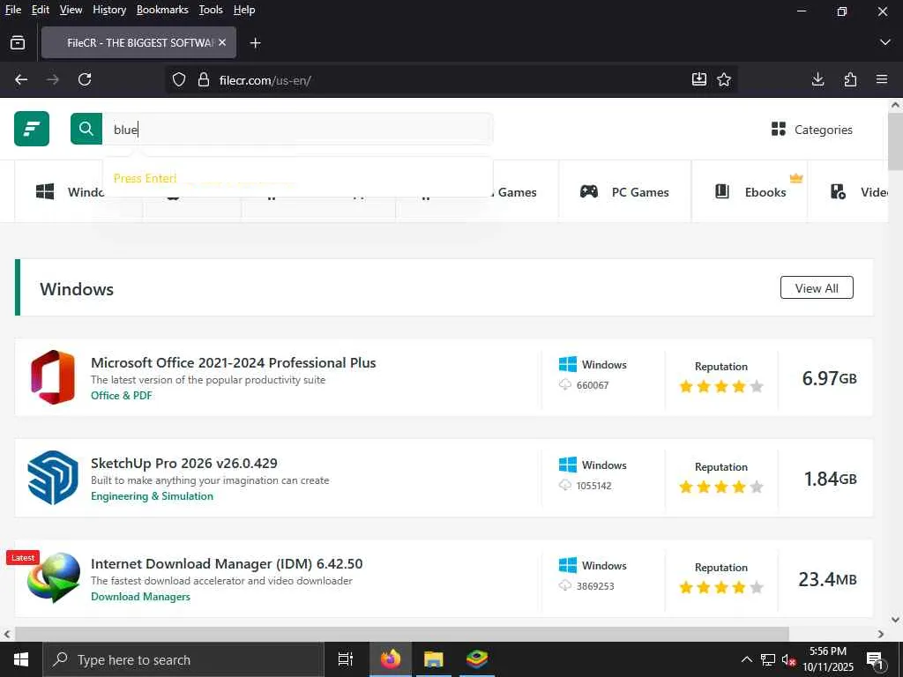This screenshot has height=677, width=903.
Task: Open the Help menu
Action: pyautogui.click(x=244, y=10)
